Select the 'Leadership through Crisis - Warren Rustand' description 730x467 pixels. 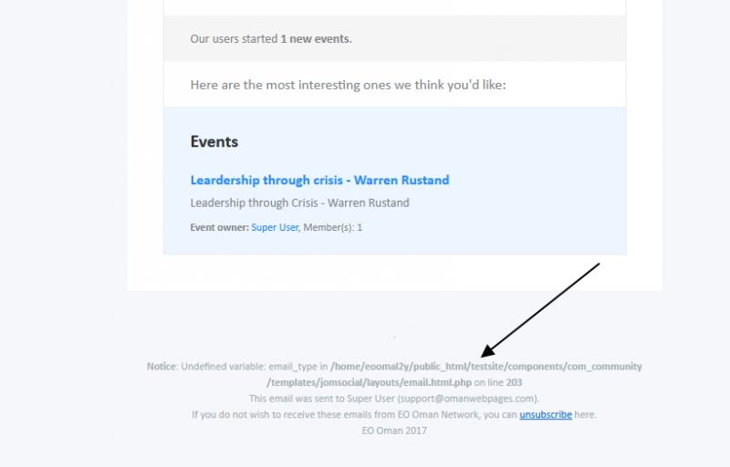[x=300, y=203]
